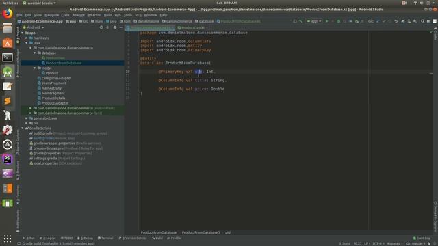Click locate-in-project target icon
438x246 pixels.
pyautogui.click(x=101, y=27)
